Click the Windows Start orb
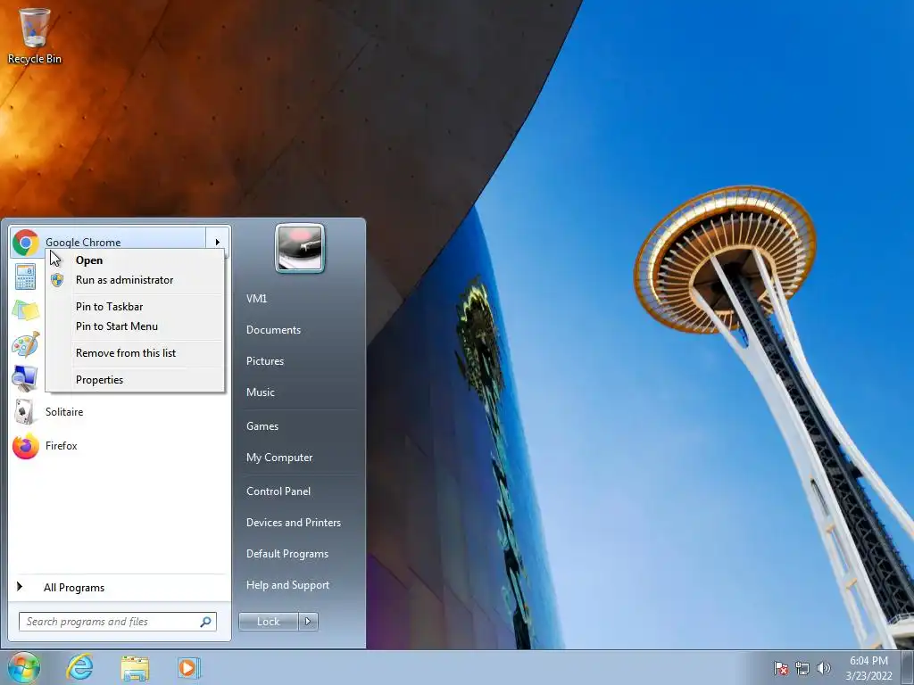This screenshot has width=914, height=685. coord(24,667)
